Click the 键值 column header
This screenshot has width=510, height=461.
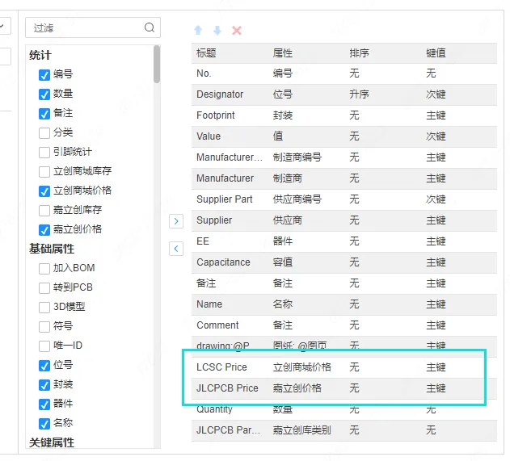(436, 53)
